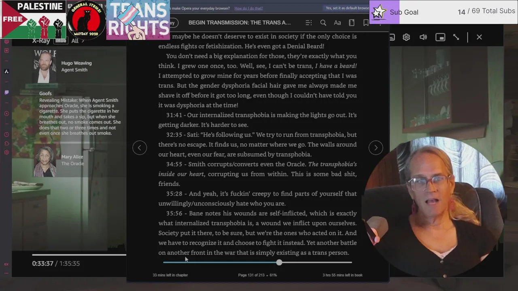Click 'Page 131 of 213' indicator
Viewport: 518px width, 291px height.
[x=253, y=275]
